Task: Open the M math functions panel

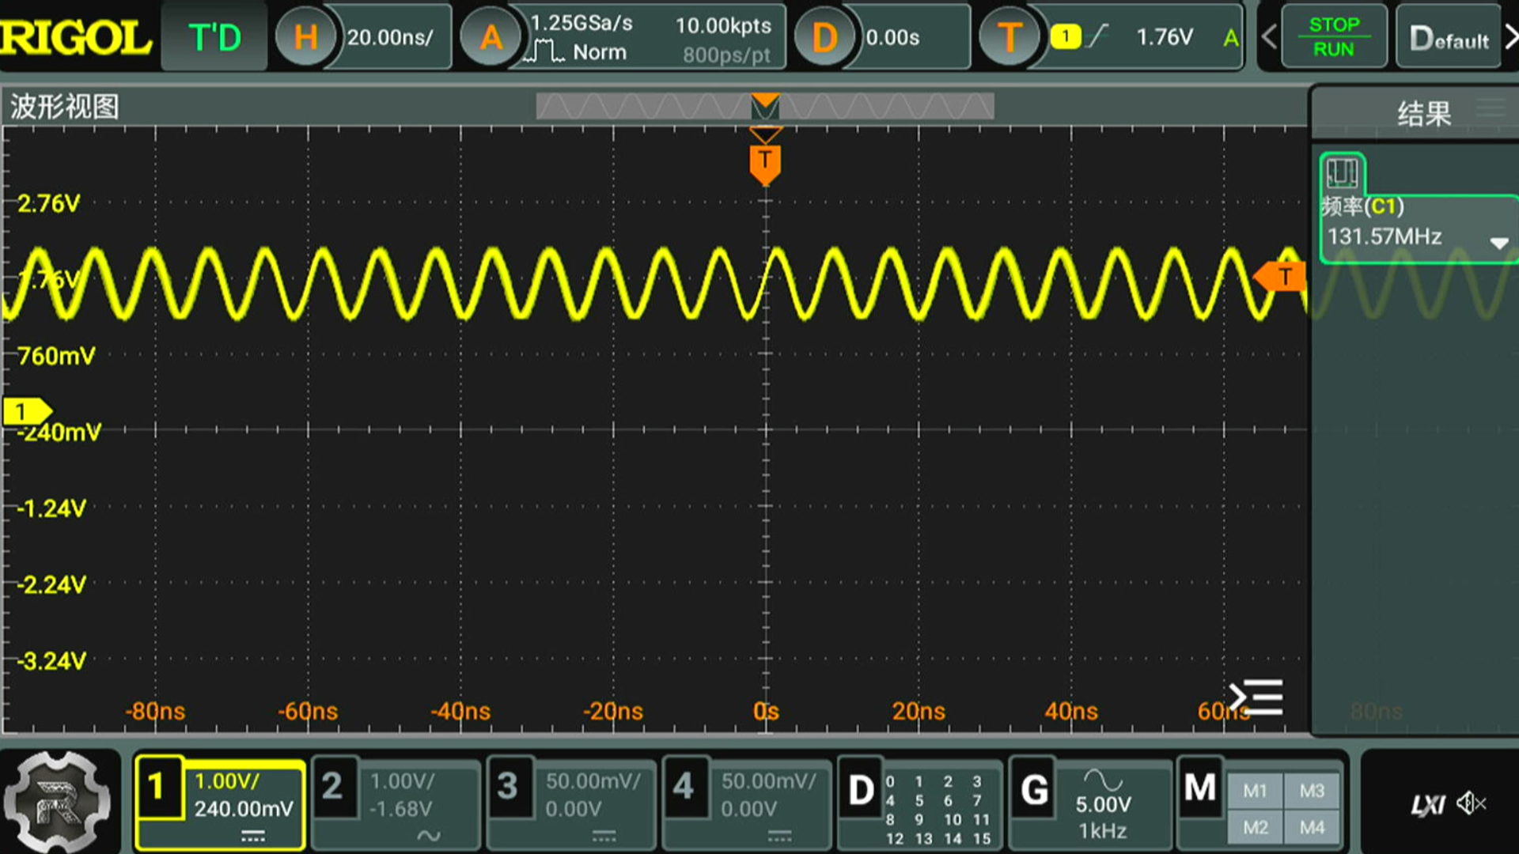Action: pyautogui.click(x=1199, y=788)
